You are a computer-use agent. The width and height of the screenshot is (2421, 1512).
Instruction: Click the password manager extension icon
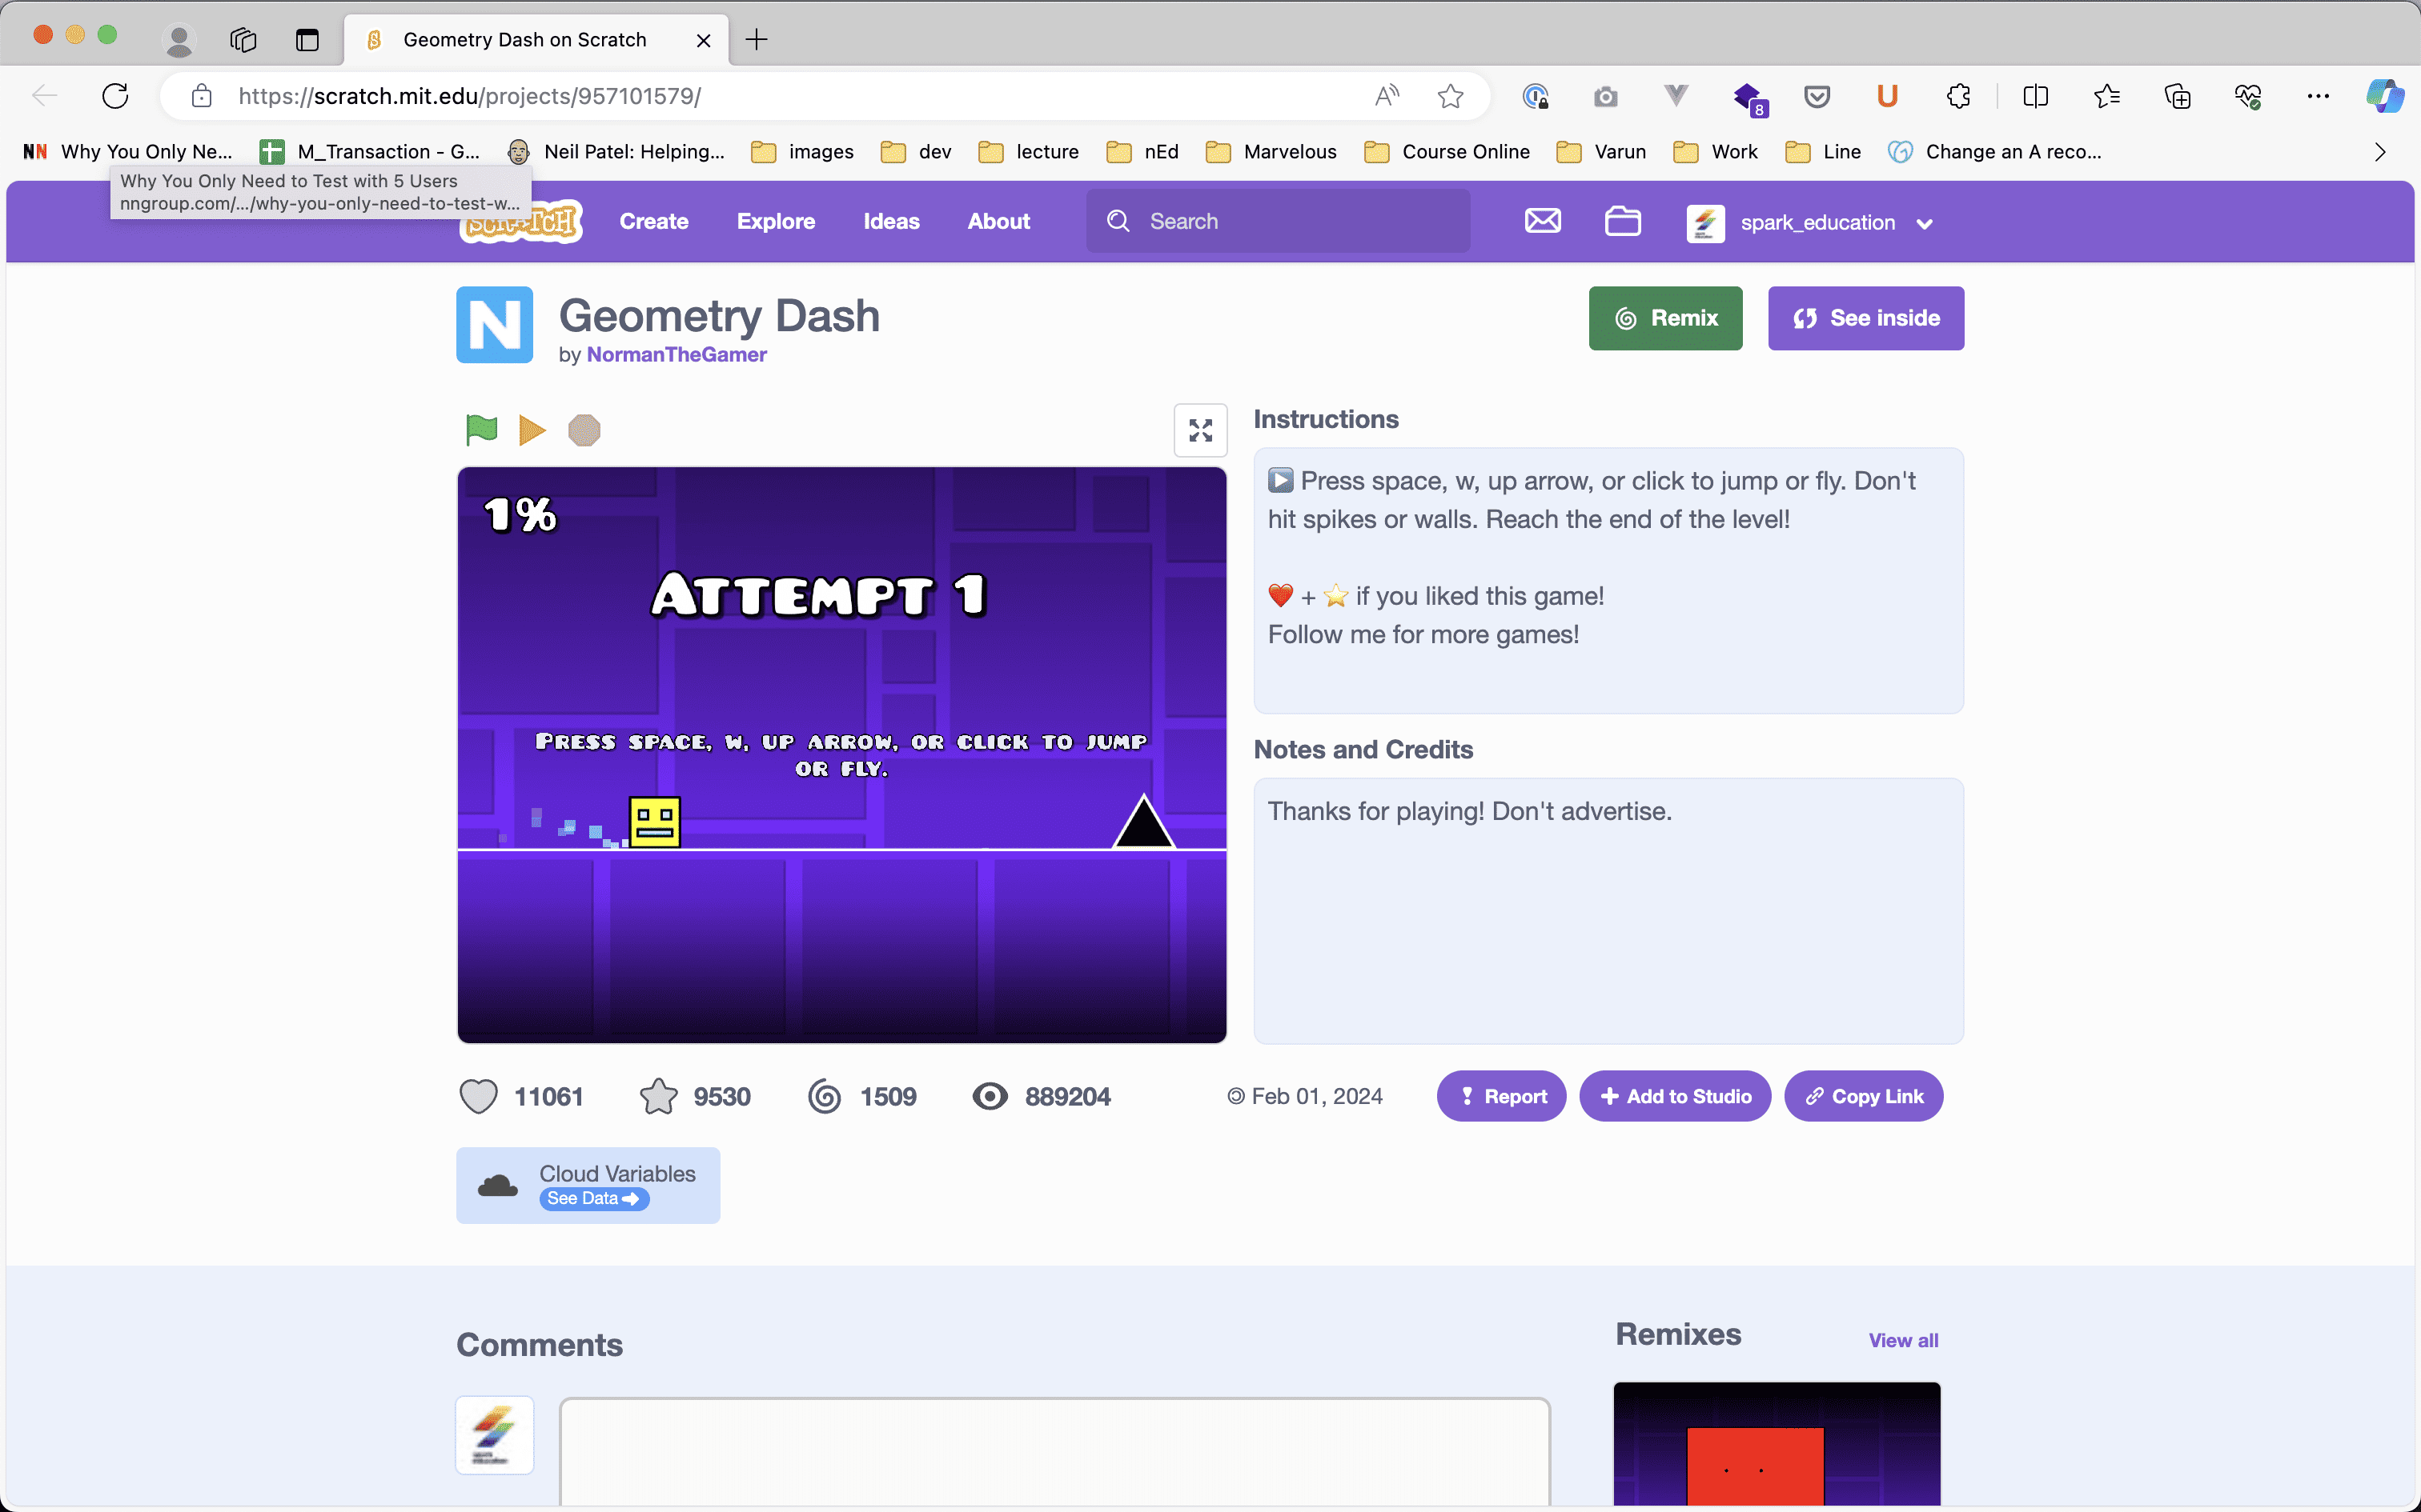(x=1535, y=96)
